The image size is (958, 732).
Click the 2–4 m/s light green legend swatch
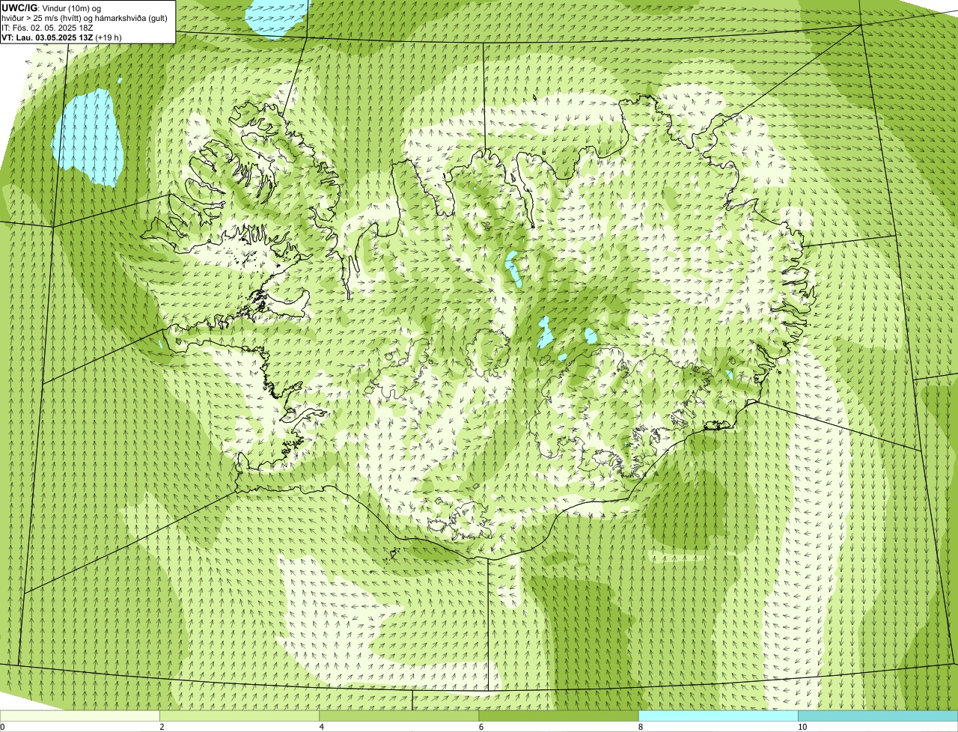[x=239, y=716]
